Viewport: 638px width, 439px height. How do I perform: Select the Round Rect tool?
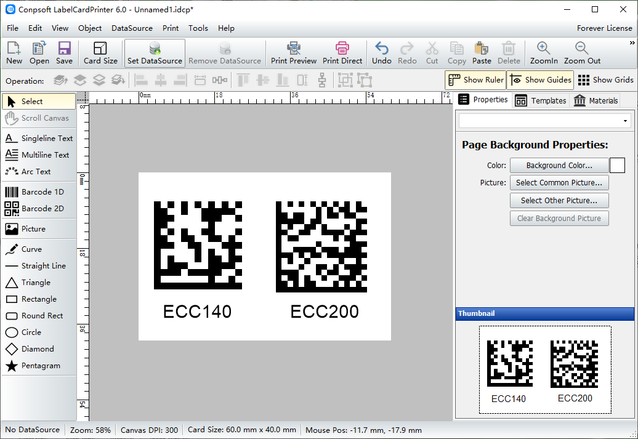point(39,316)
